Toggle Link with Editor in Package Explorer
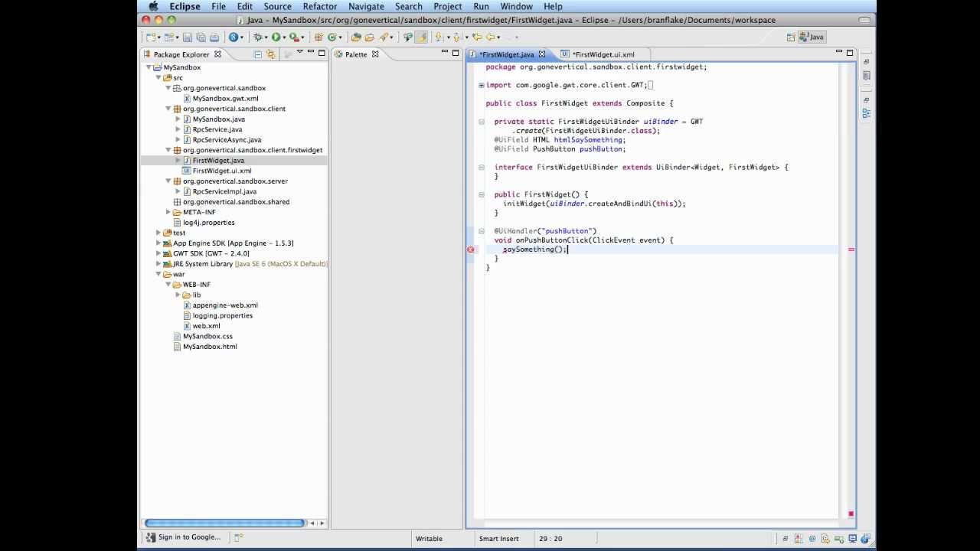Screen dimensions: 980x551 pos(271,54)
